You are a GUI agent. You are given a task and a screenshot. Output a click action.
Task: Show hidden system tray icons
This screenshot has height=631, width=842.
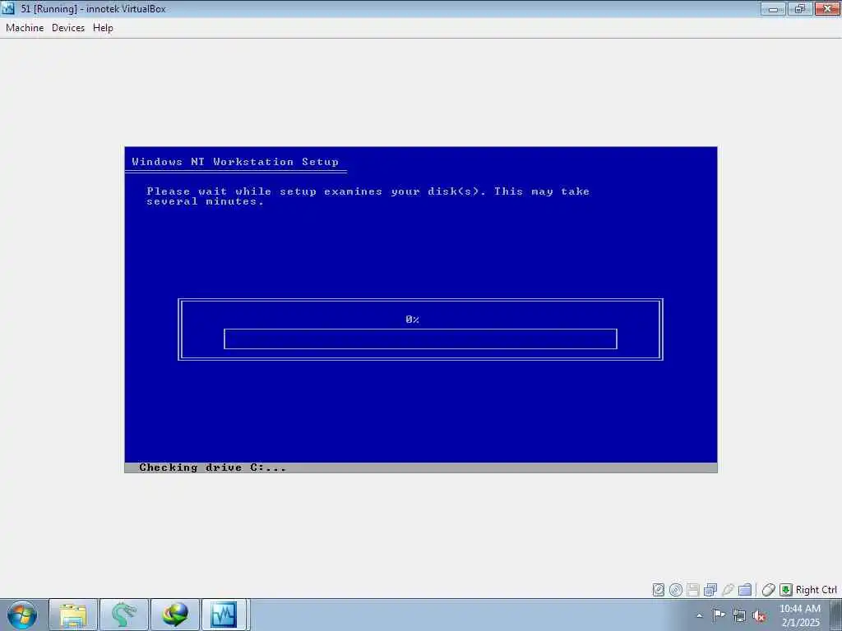pos(699,615)
